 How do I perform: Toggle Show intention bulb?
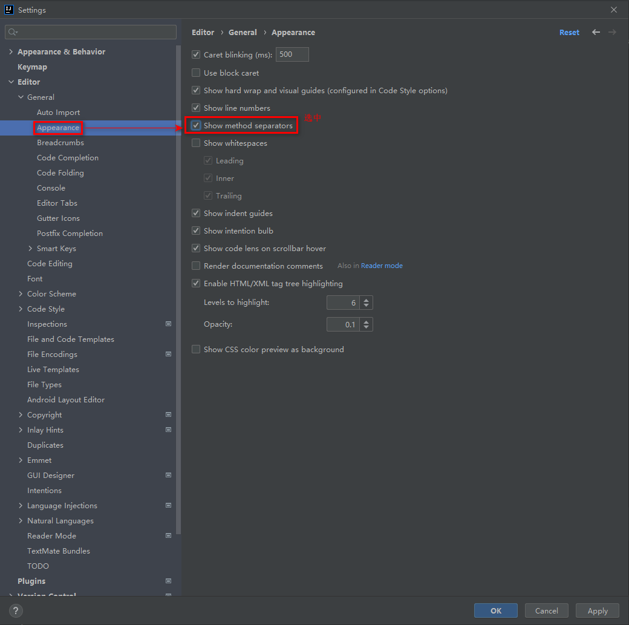coord(196,231)
